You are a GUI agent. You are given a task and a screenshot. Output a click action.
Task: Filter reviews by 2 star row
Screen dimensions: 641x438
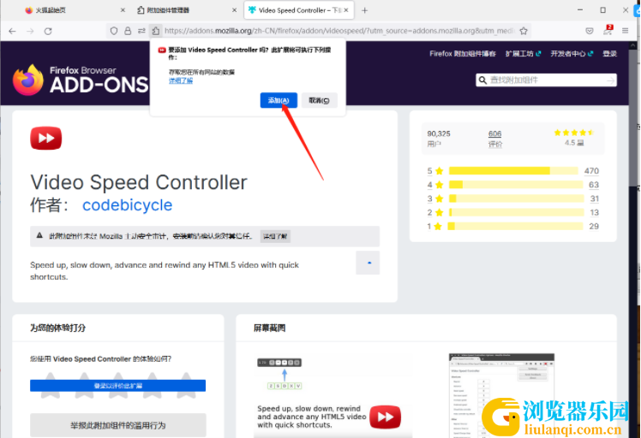[x=512, y=212]
